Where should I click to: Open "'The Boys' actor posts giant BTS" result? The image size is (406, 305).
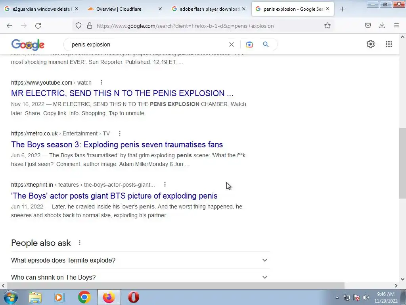(x=114, y=196)
